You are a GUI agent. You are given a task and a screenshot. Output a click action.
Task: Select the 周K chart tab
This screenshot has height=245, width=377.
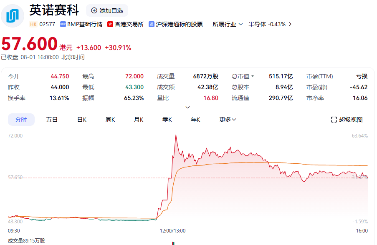[x=110, y=120]
